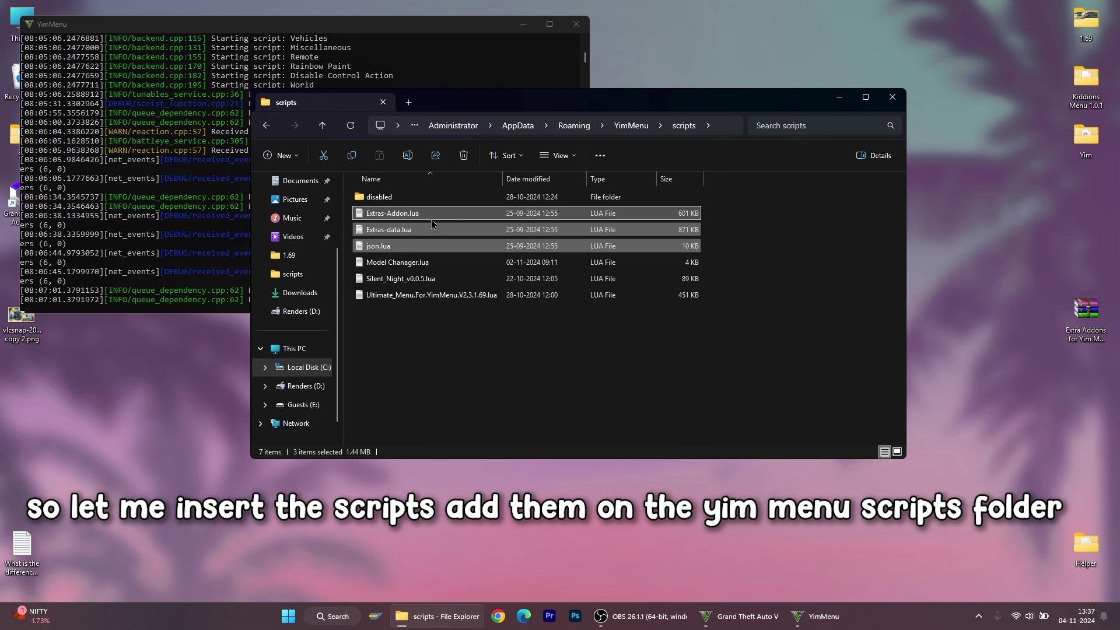Open Google Chrome from taskbar
1120x630 pixels.
pos(498,617)
